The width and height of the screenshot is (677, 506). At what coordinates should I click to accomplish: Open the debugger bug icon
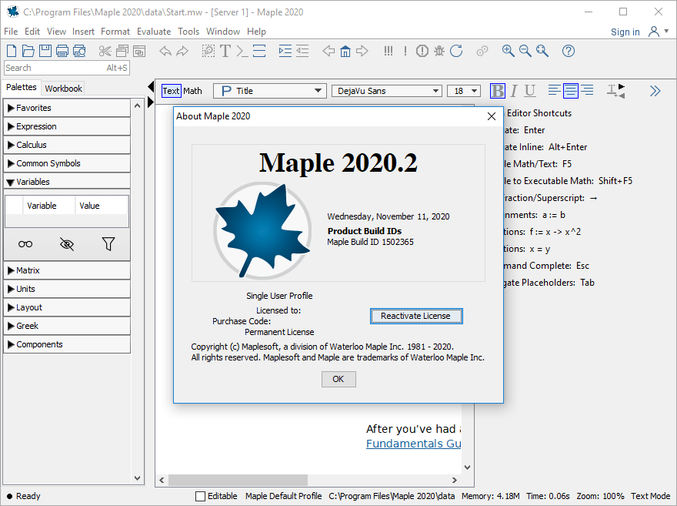439,51
